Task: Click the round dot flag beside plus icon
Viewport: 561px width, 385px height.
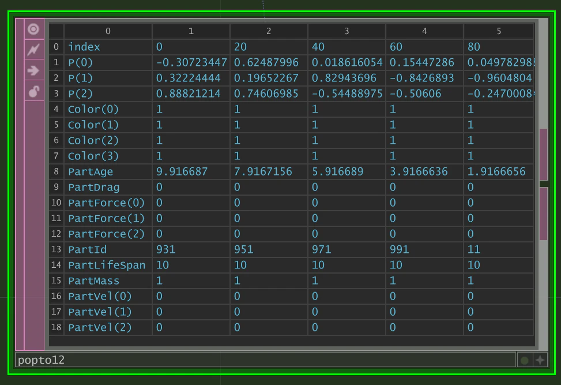Action: (525, 360)
